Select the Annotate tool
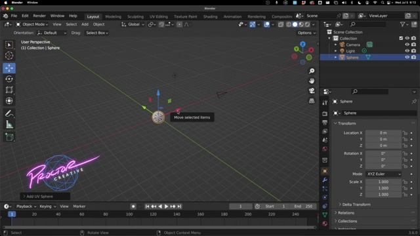The width and height of the screenshot is (420, 236). pyautogui.click(x=9, y=113)
